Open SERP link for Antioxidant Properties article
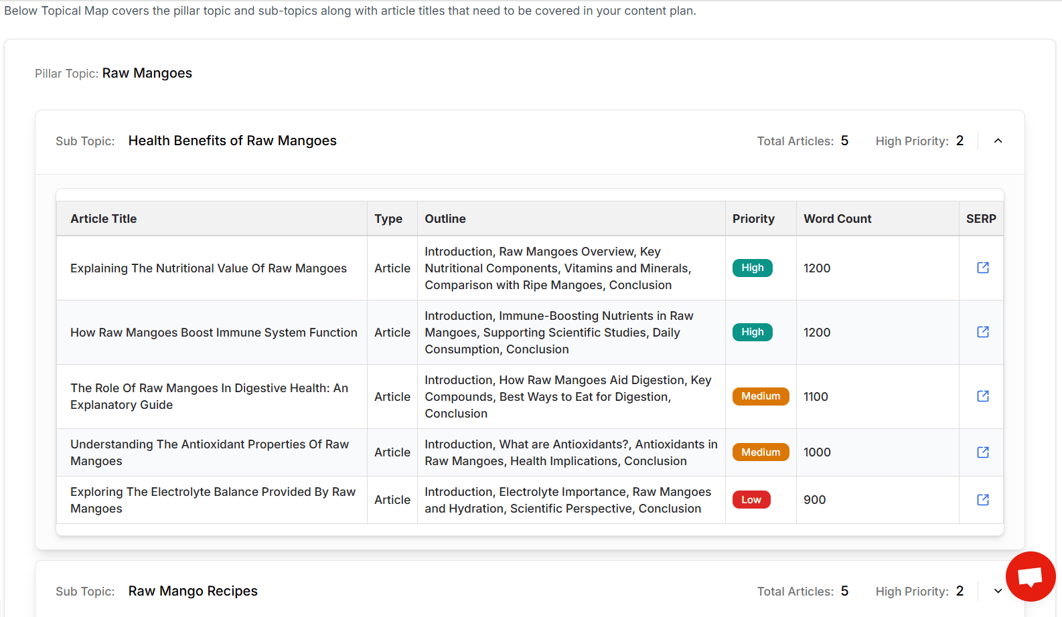This screenshot has height=617, width=1062. click(982, 452)
